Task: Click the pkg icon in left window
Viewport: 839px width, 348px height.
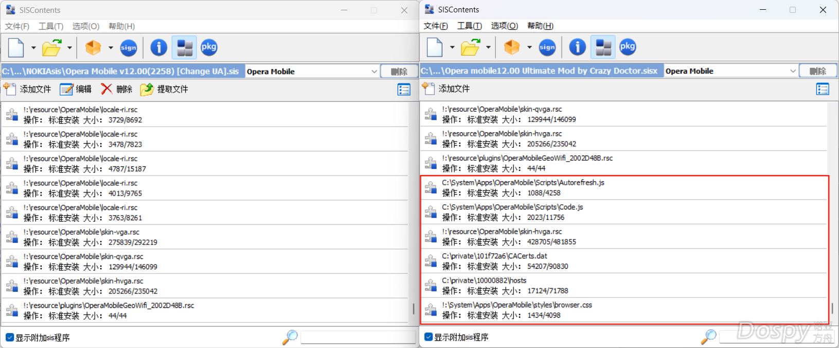Action: click(x=209, y=47)
